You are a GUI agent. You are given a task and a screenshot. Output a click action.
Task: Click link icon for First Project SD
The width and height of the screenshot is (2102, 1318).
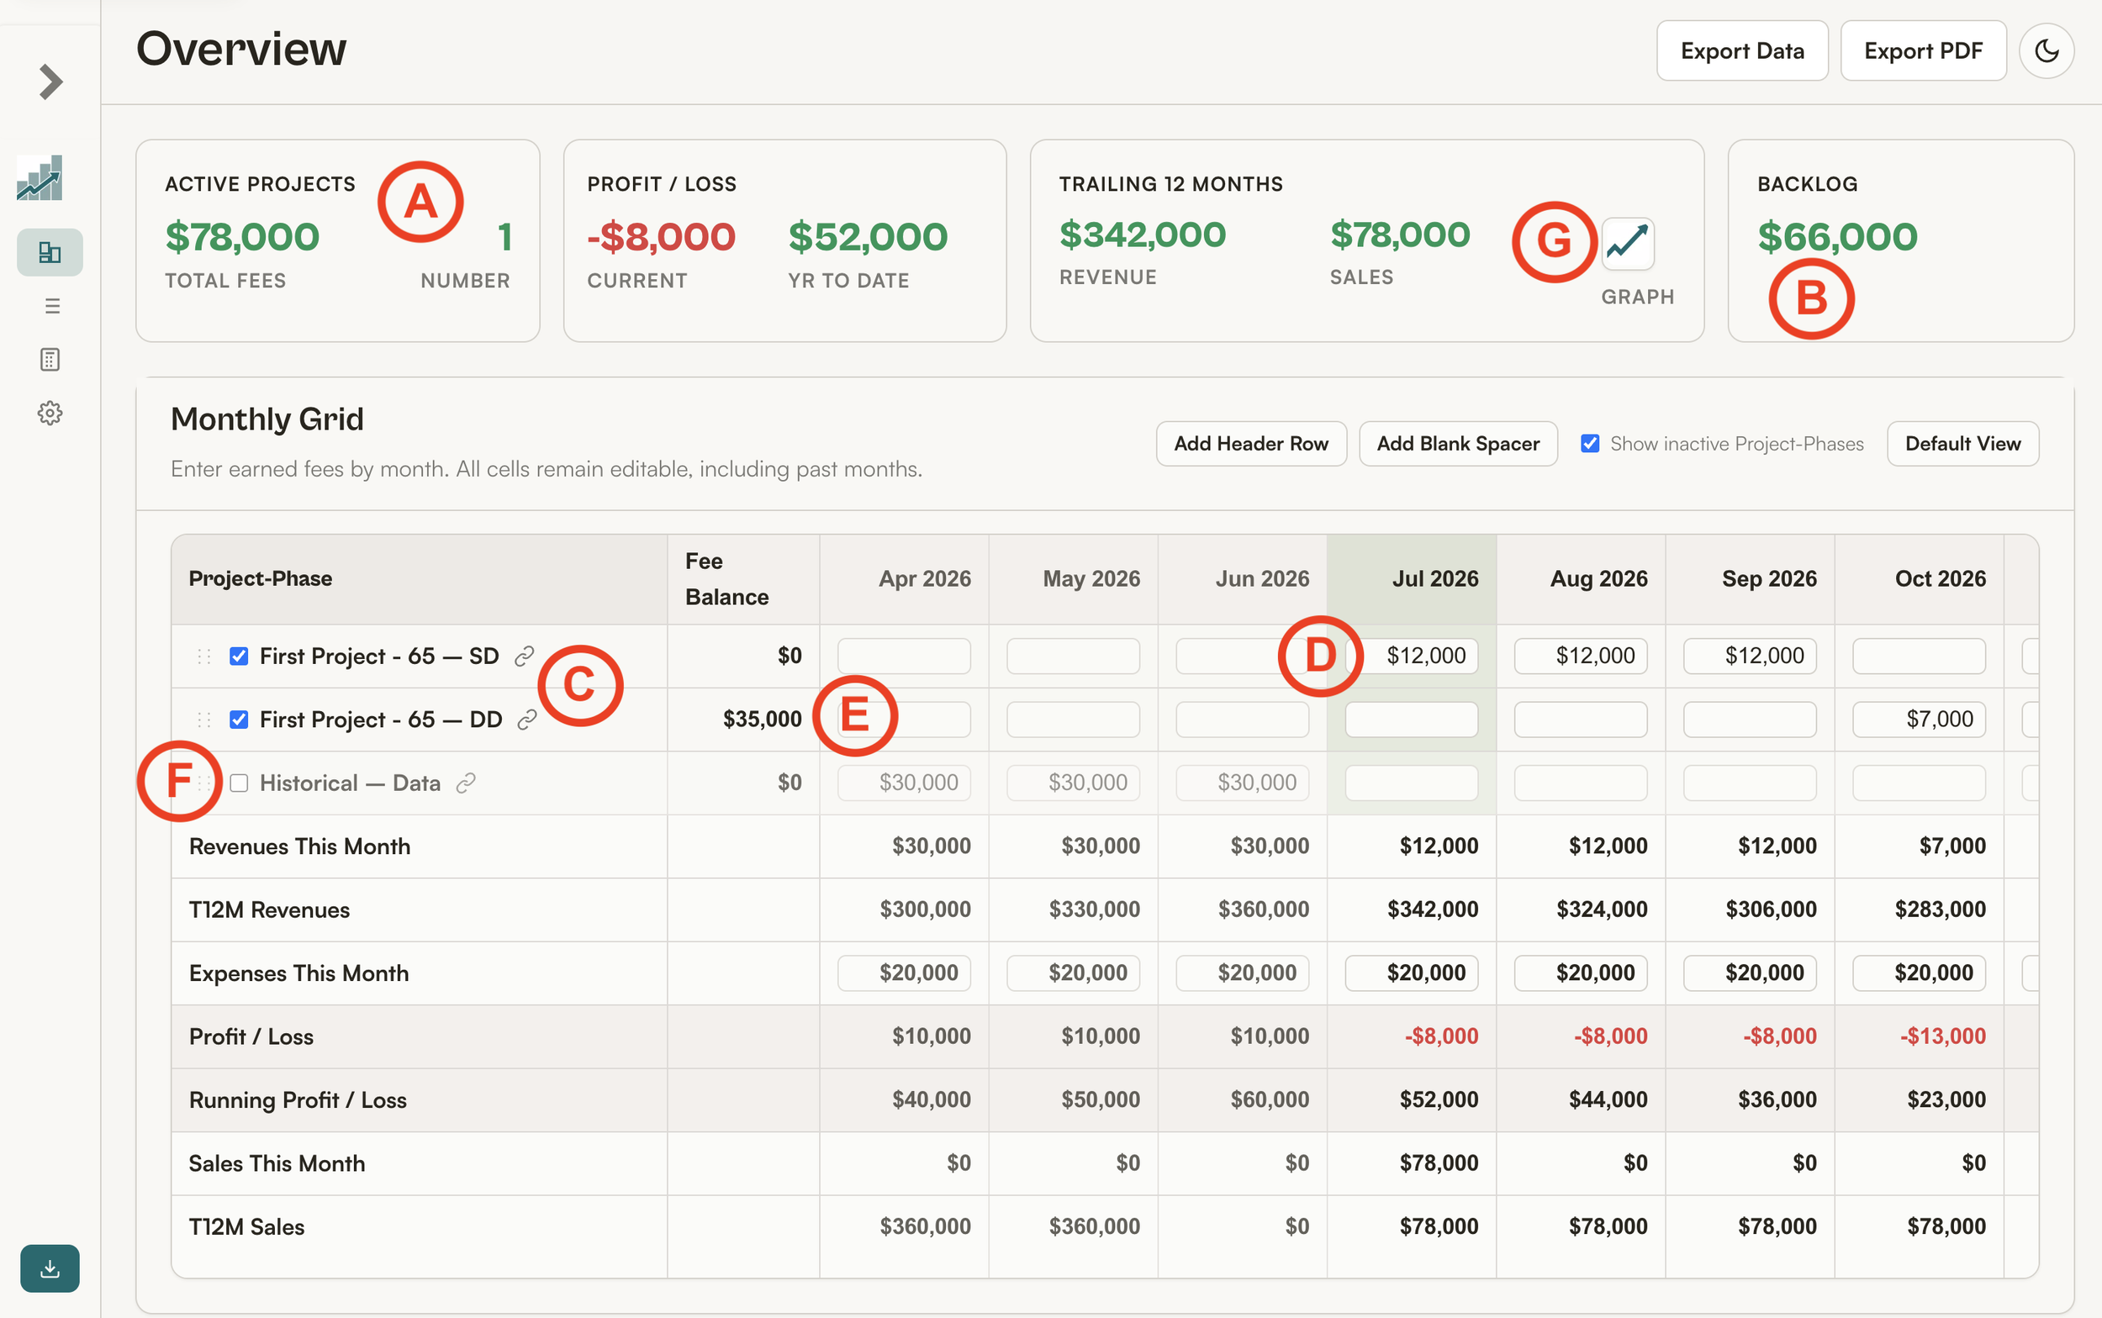[524, 656]
